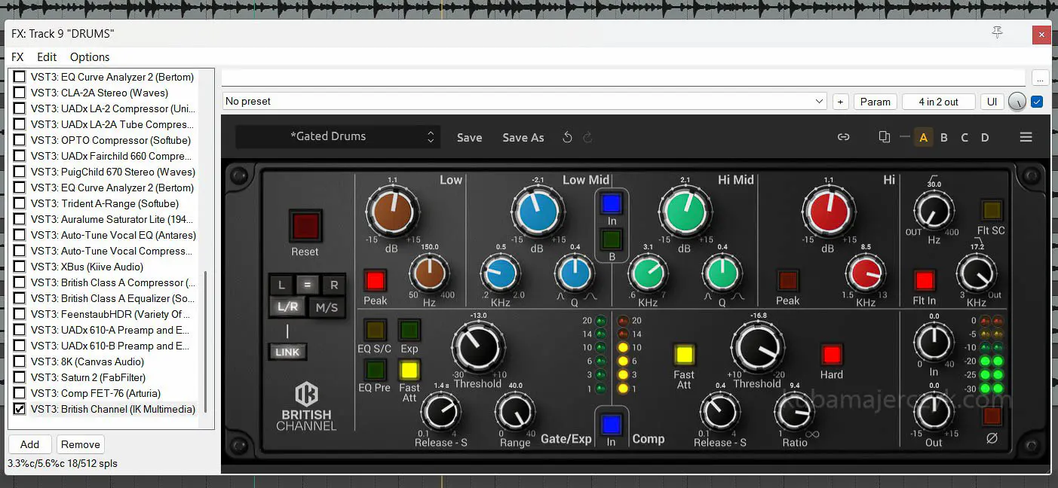Viewport: 1058px width, 488px height.
Task: Select Saturn 2 (FabFilter) in FX list
Action: pyautogui.click(x=103, y=377)
